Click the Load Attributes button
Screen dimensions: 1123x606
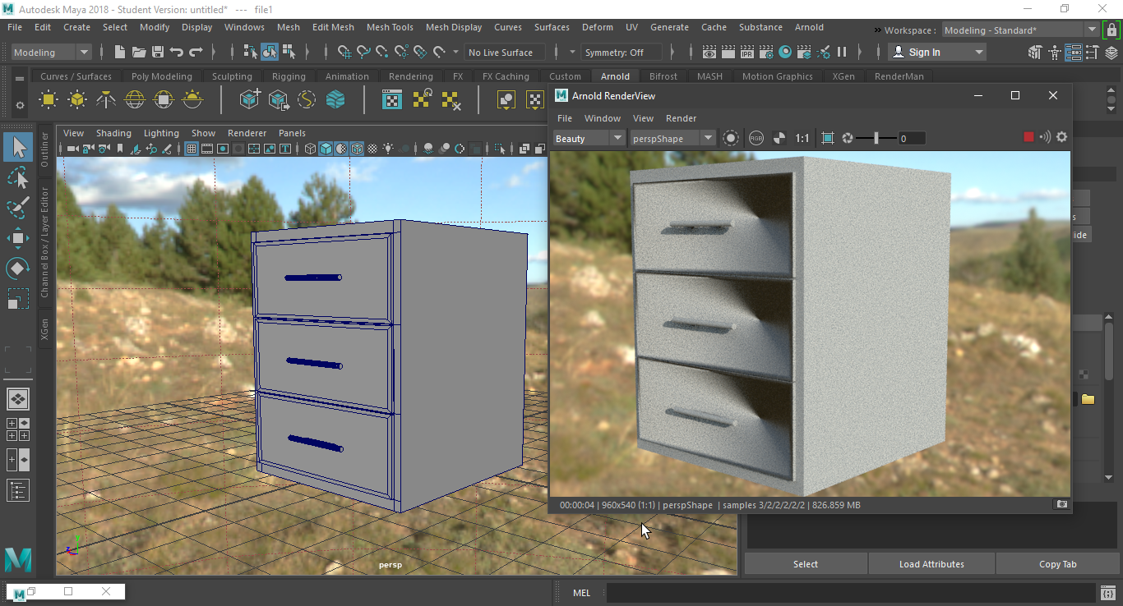(931, 564)
